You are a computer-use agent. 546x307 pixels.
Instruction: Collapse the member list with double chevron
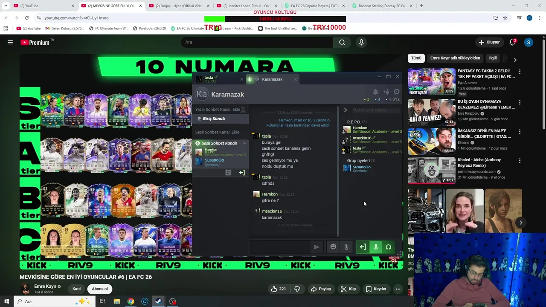345,110
